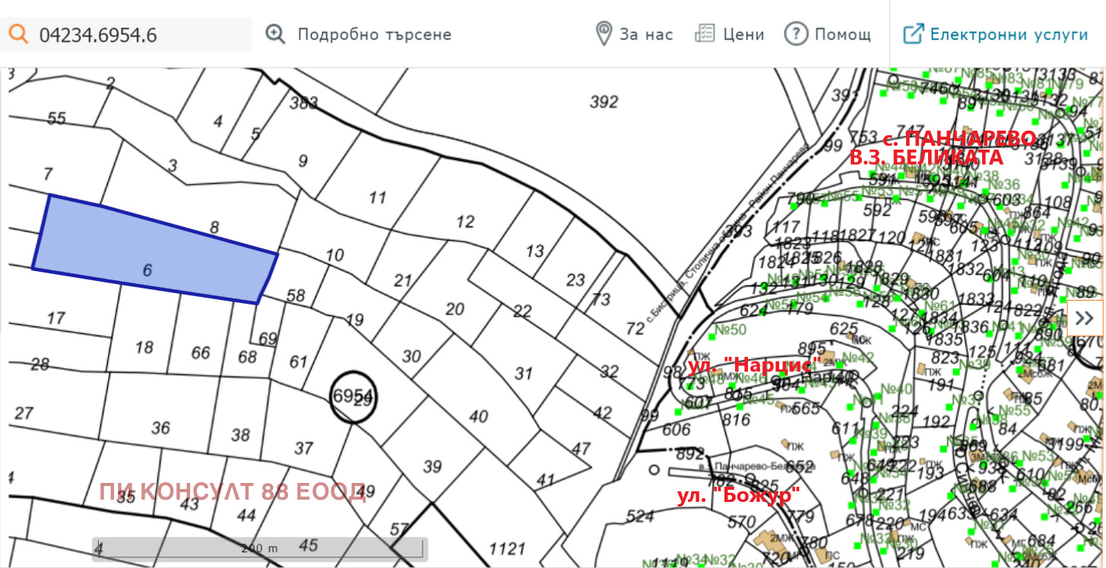Click the question mark help icon

click(795, 34)
